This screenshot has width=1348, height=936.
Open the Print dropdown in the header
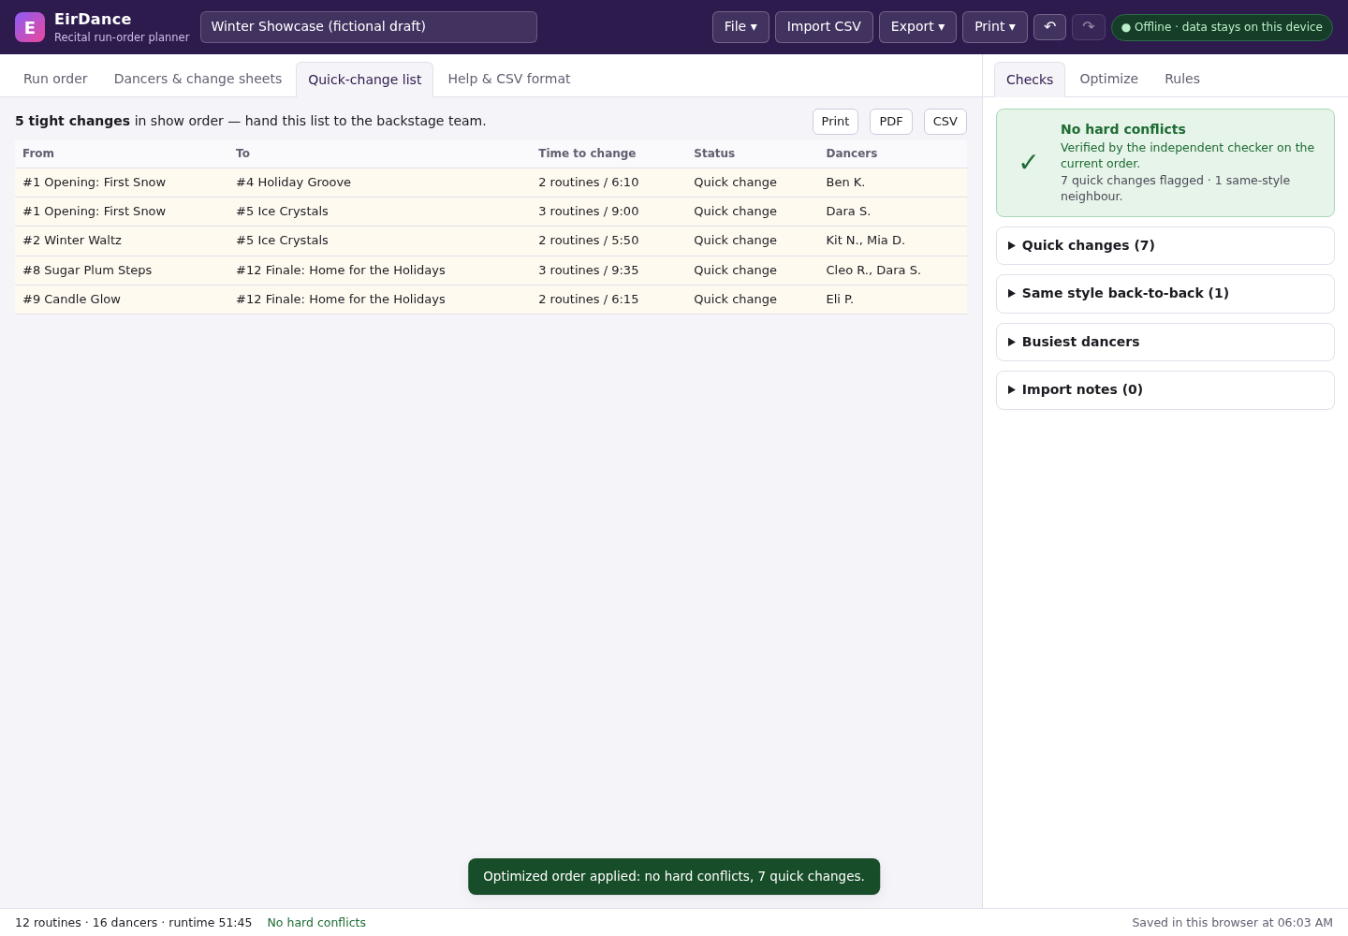click(x=995, y=27)
